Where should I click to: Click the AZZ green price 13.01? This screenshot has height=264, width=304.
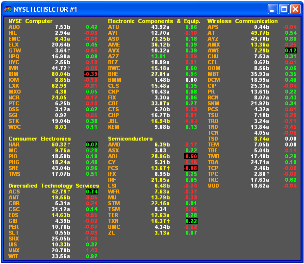(x=158, y=56)
